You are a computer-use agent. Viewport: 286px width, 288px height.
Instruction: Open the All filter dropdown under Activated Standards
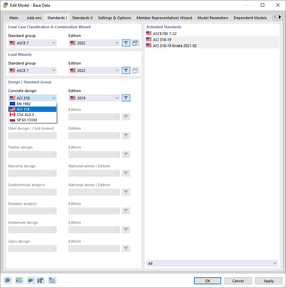212,263
